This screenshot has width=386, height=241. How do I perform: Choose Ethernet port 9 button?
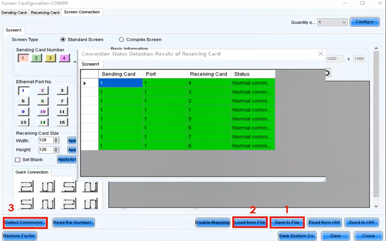pyautogui.click(x=23, y=112)
